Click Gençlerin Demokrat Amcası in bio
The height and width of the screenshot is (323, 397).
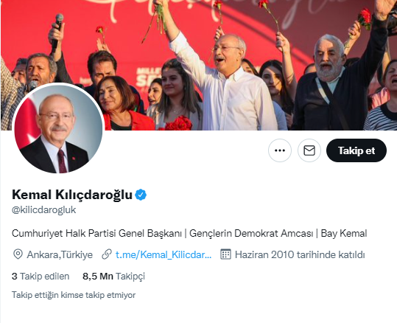pyautogui.click(x=251, y=233)
